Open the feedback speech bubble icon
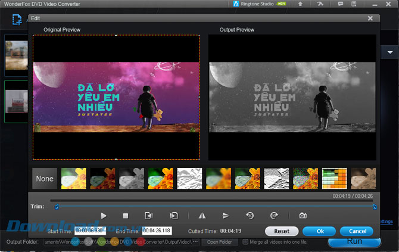Image resolution: width=399 pixels, height=252 pixels. pos(340,4)
